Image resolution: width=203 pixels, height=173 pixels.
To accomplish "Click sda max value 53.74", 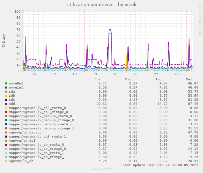I will click(193, 92).
